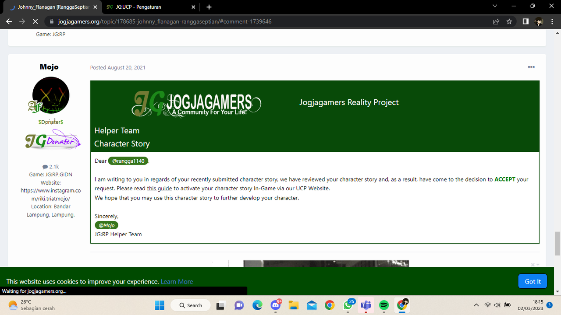Open the Chrome profile window taskbar icon
This screenshot has height=315, width=561.
point(402,305)
